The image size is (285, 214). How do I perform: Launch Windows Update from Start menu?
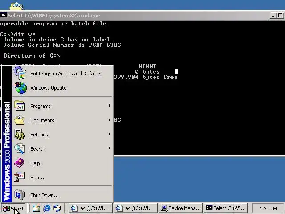[x=63, y=88]
